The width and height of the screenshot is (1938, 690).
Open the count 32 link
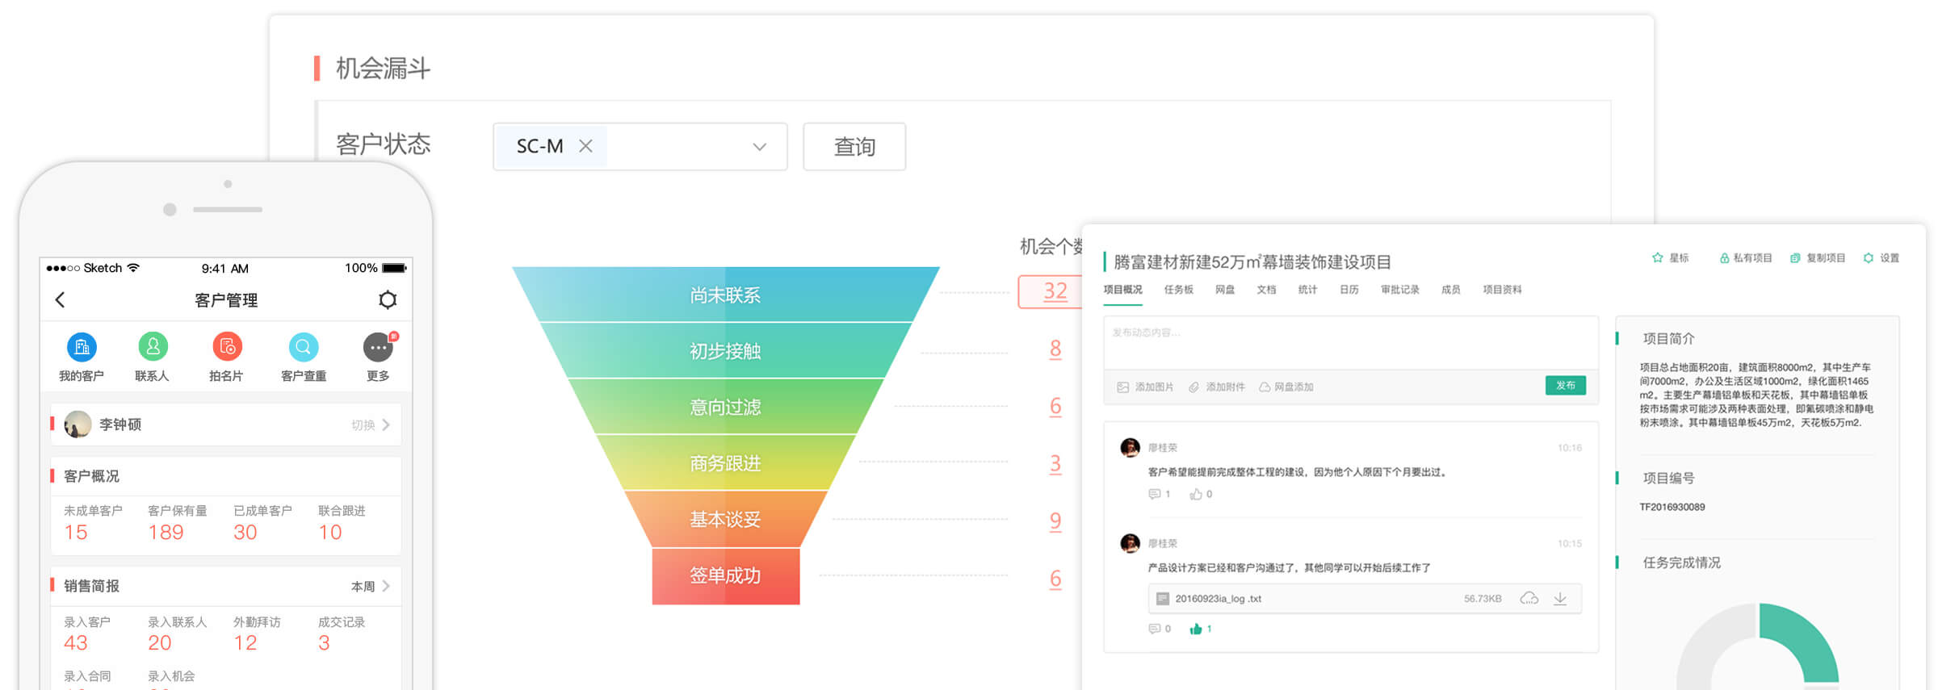click(x=1055, y=291)
